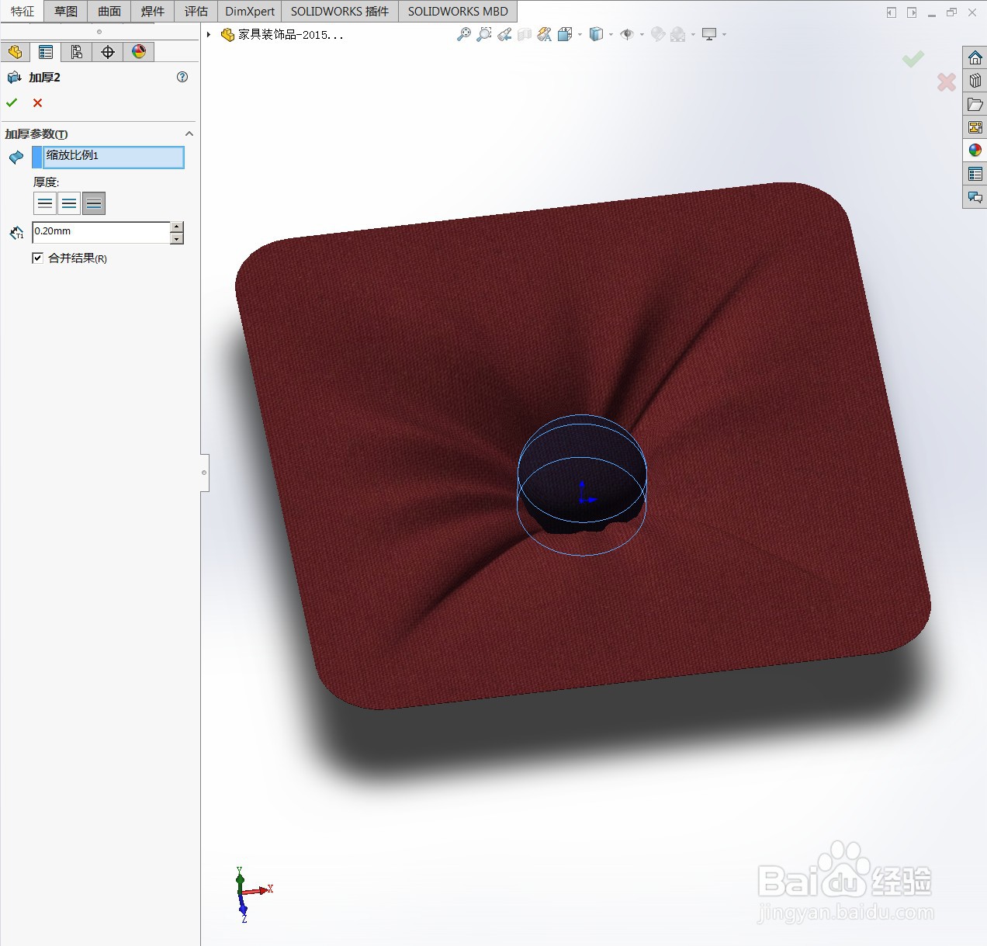The height and width of the screenshot is (946, 987).
Task: Open the Custom Properties task pane tab
Action: tap(975, 174)
